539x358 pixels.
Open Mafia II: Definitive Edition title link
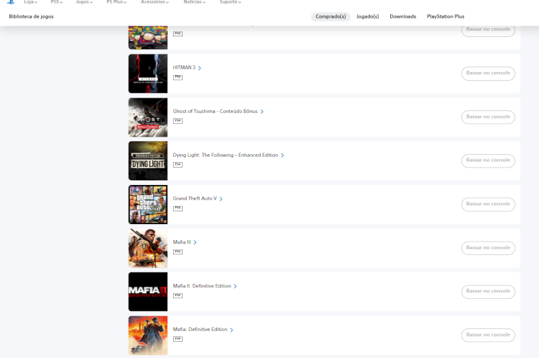[x=201, y=286]
